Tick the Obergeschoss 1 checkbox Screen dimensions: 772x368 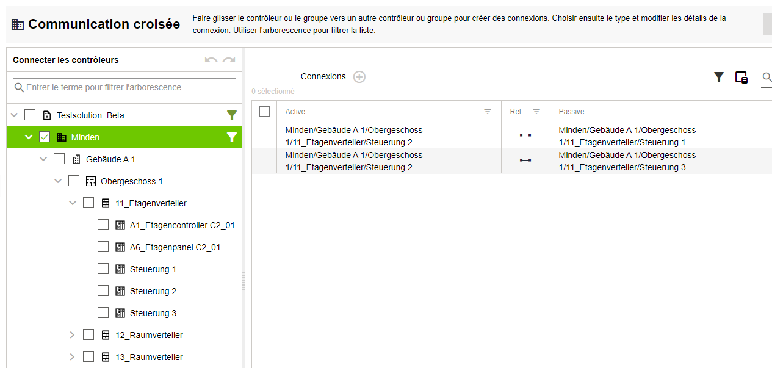74,181
